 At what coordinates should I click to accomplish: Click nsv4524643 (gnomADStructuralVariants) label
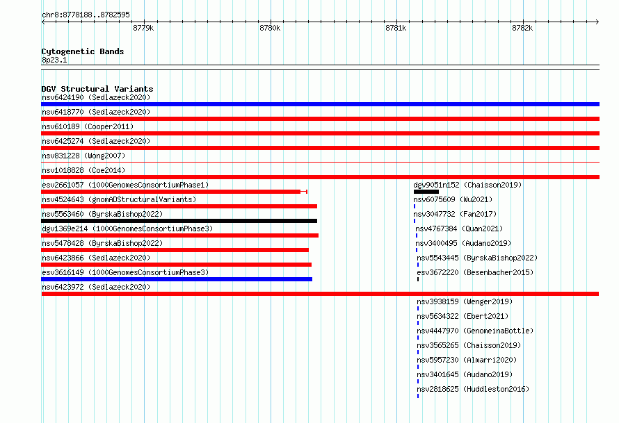(x=119, y=199)
